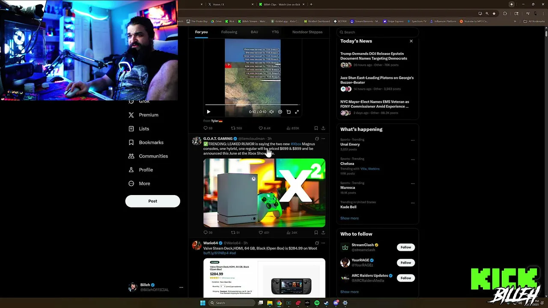
Task: Open Grok actions on G.O.A.T. GAMING post
Action: 317,139
